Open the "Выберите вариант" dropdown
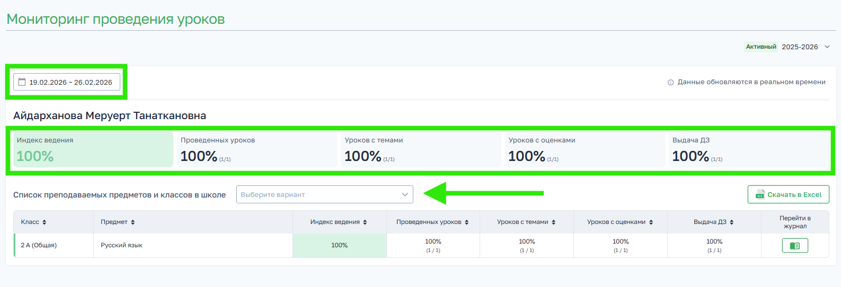This screenshot has width=841, height=287. point(325,194)
